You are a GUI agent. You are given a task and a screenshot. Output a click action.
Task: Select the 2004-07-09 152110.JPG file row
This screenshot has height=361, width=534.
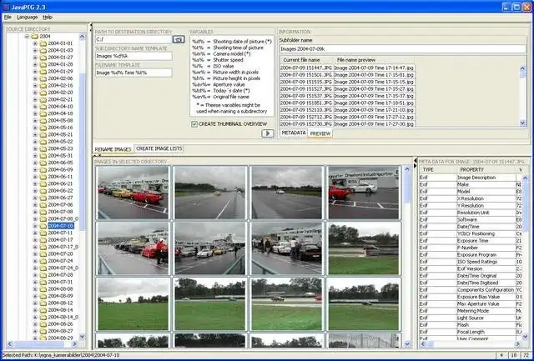[306, 110]
